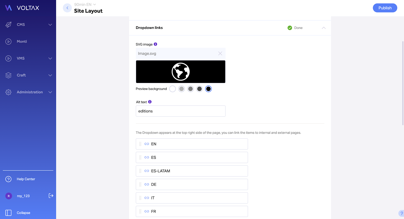This screenshot has width=404, height=219.
Task: Open the 90min EN site dropdown
Action: click(x=85, y=5)
